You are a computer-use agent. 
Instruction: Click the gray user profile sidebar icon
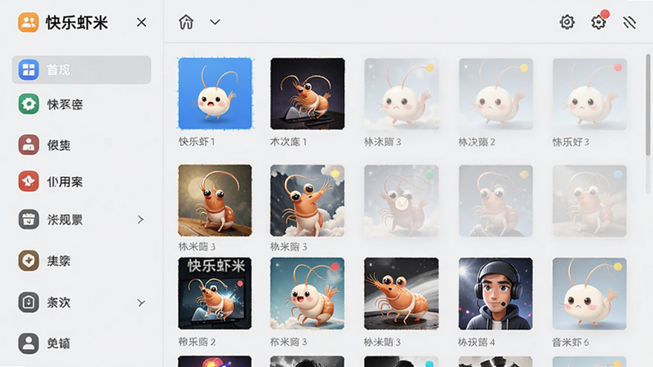[29, 343]
